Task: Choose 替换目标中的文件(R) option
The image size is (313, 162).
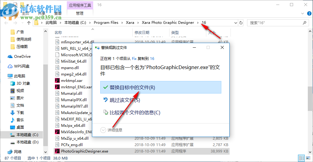Action: click(161, 87)
